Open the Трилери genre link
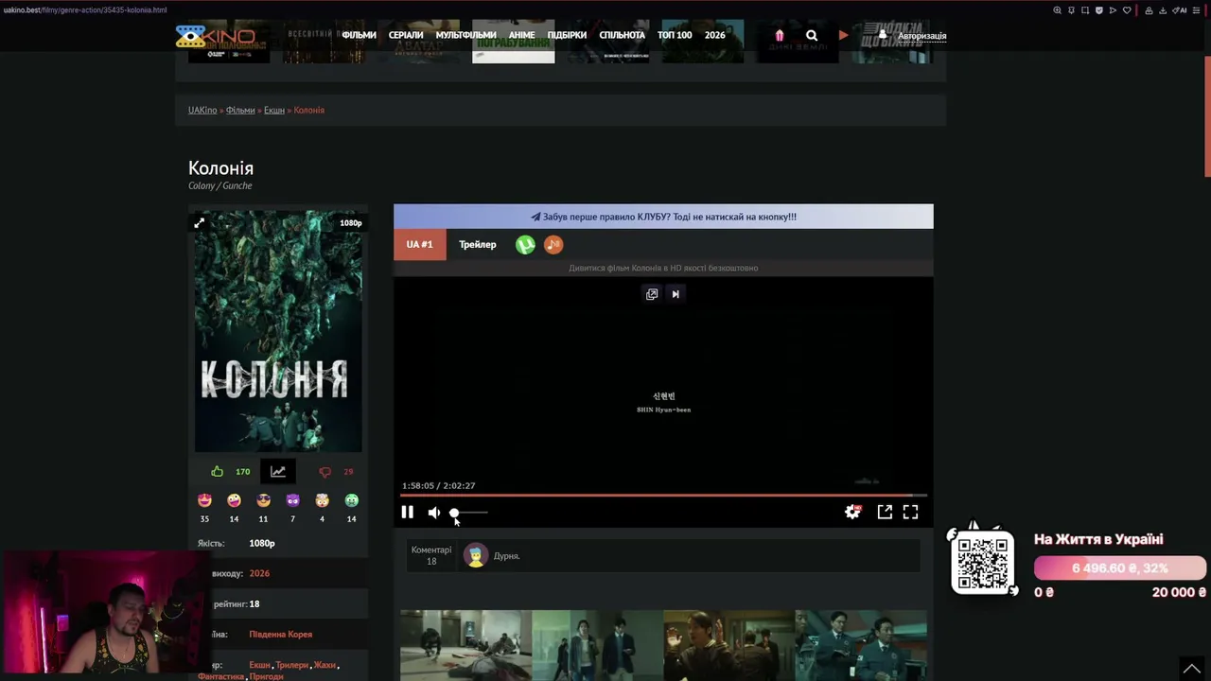The image size is (1211, 681). tap(292, 665)
